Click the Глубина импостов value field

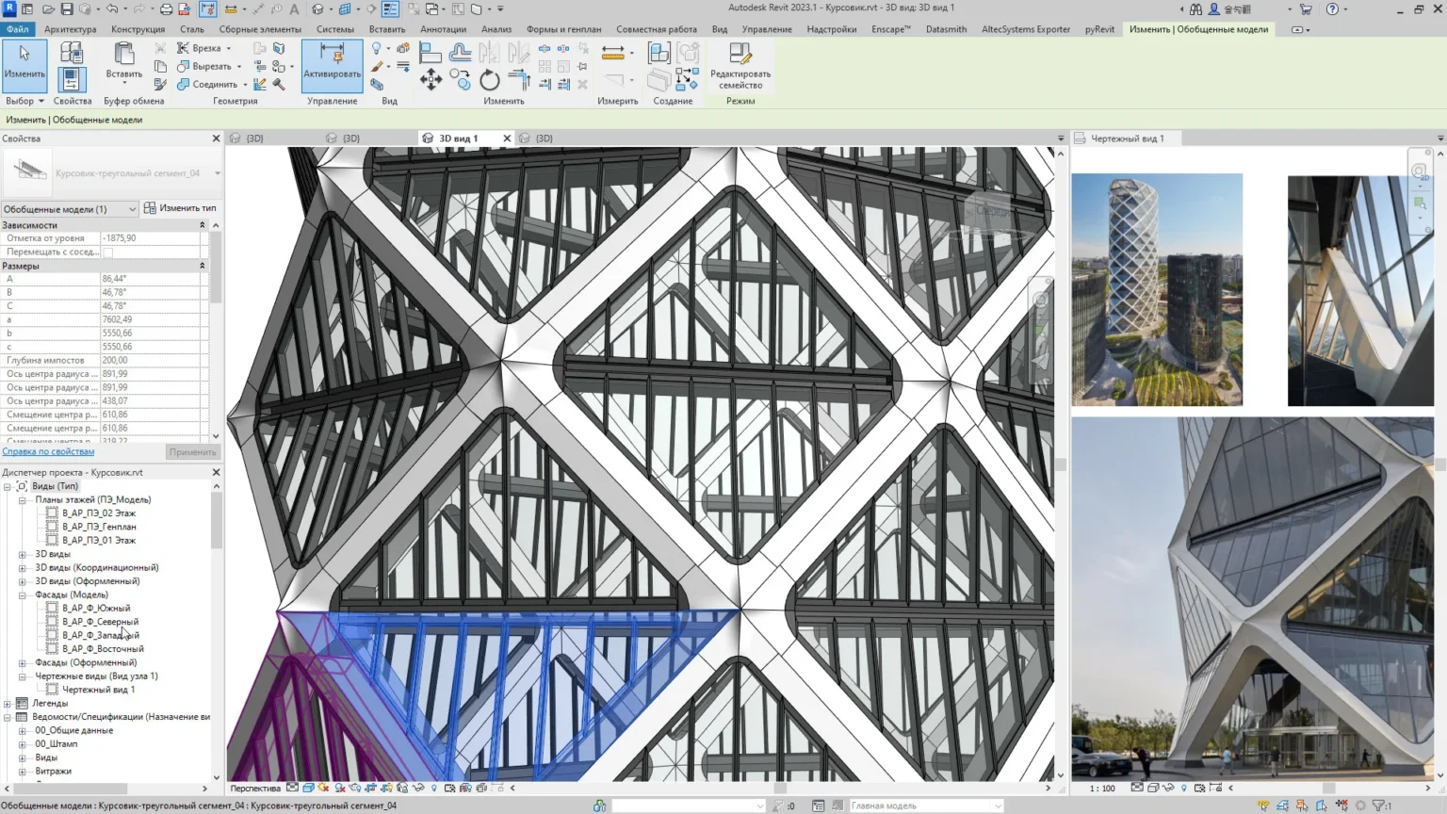coord(149,361)
